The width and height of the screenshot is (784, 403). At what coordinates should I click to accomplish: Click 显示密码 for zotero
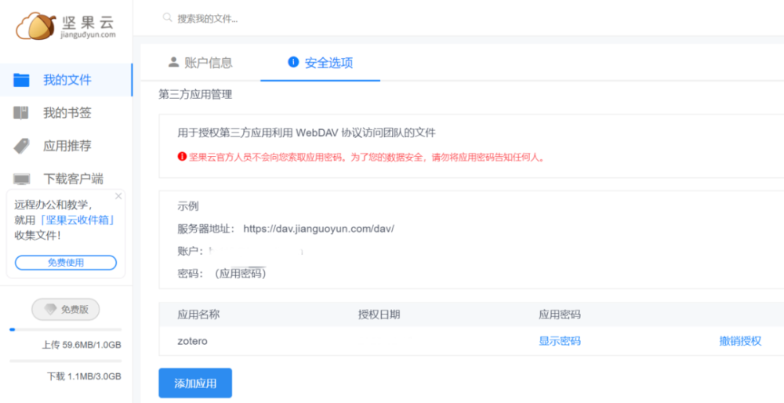(x=560, y=342)
